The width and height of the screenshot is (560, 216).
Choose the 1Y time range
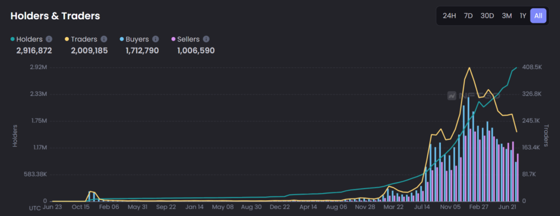[x=523, y=16]
